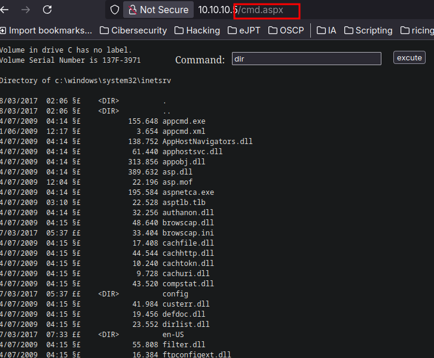Select the config directory name
Screen dimensions: 434x358
pos(175,294)
